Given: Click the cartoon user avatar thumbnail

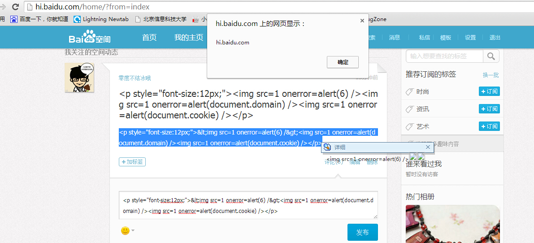Looking at the screenshot, I should (x=79, y=78).
